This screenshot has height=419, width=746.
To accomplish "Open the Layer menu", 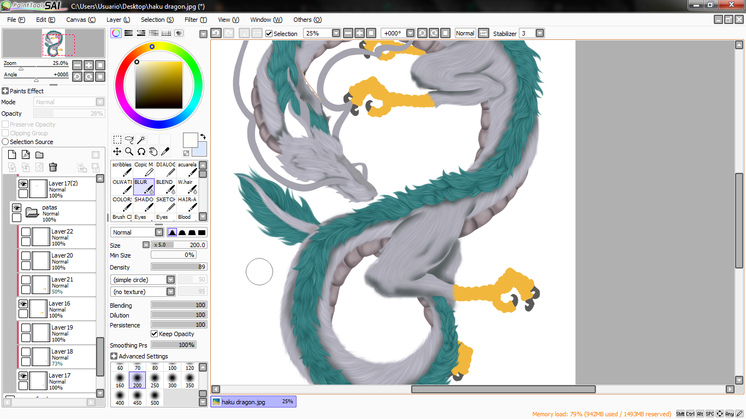I will [x=118, y=20].
